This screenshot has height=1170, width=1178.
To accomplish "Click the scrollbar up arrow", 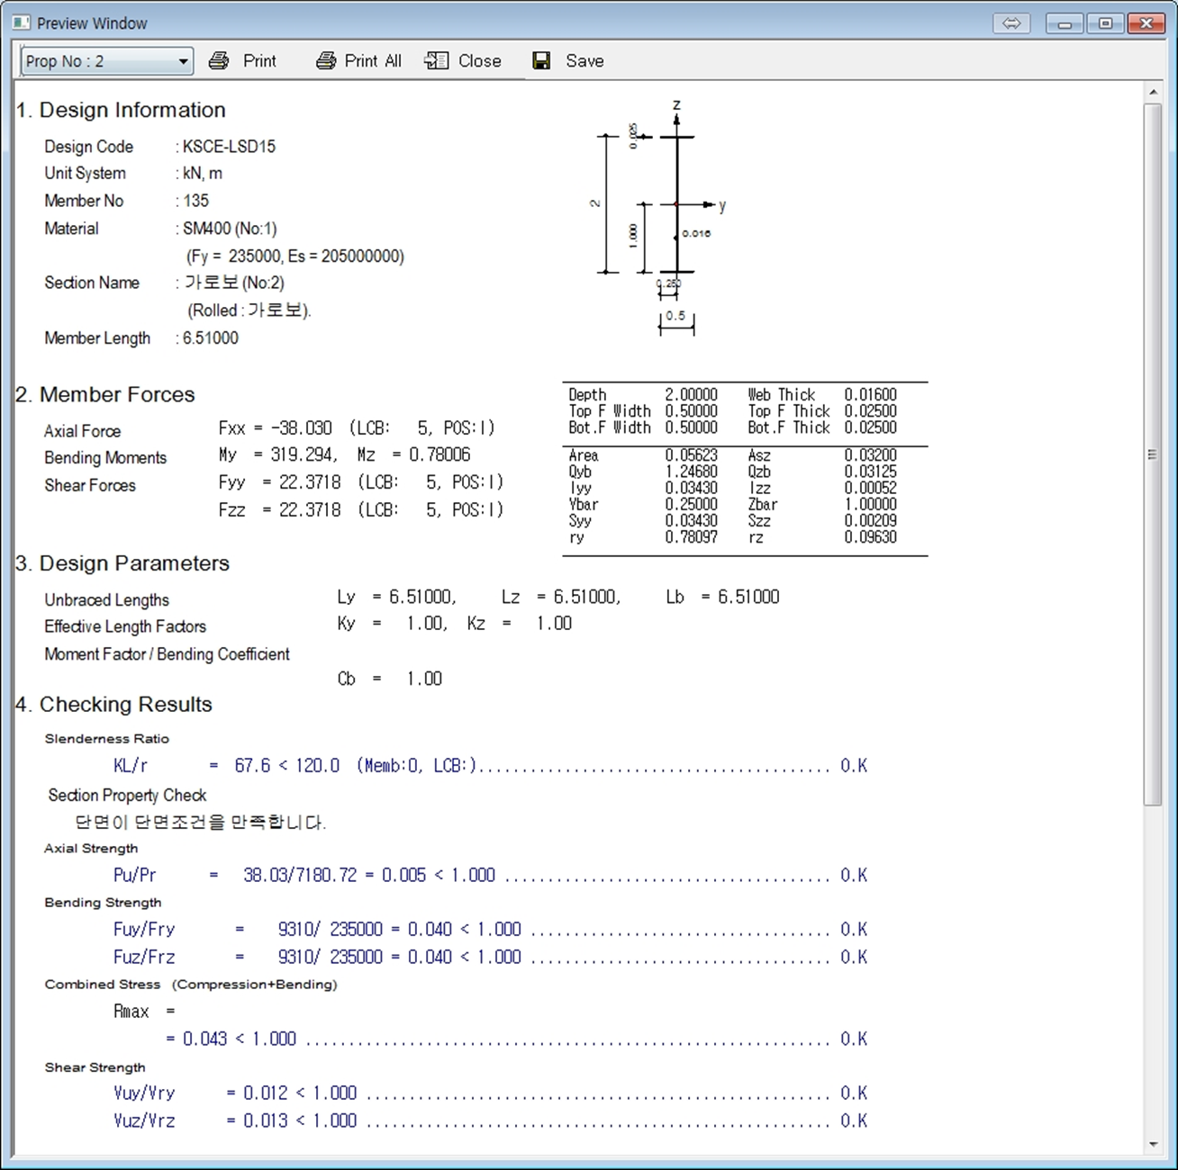I will click(1153, 92).
